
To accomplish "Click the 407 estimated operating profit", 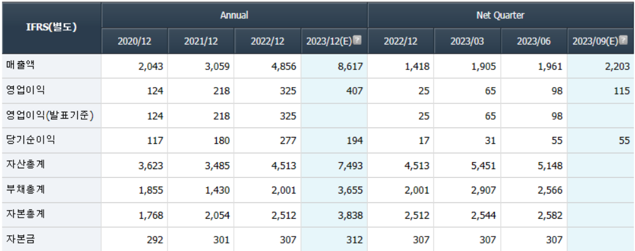I will coord(355,91).
